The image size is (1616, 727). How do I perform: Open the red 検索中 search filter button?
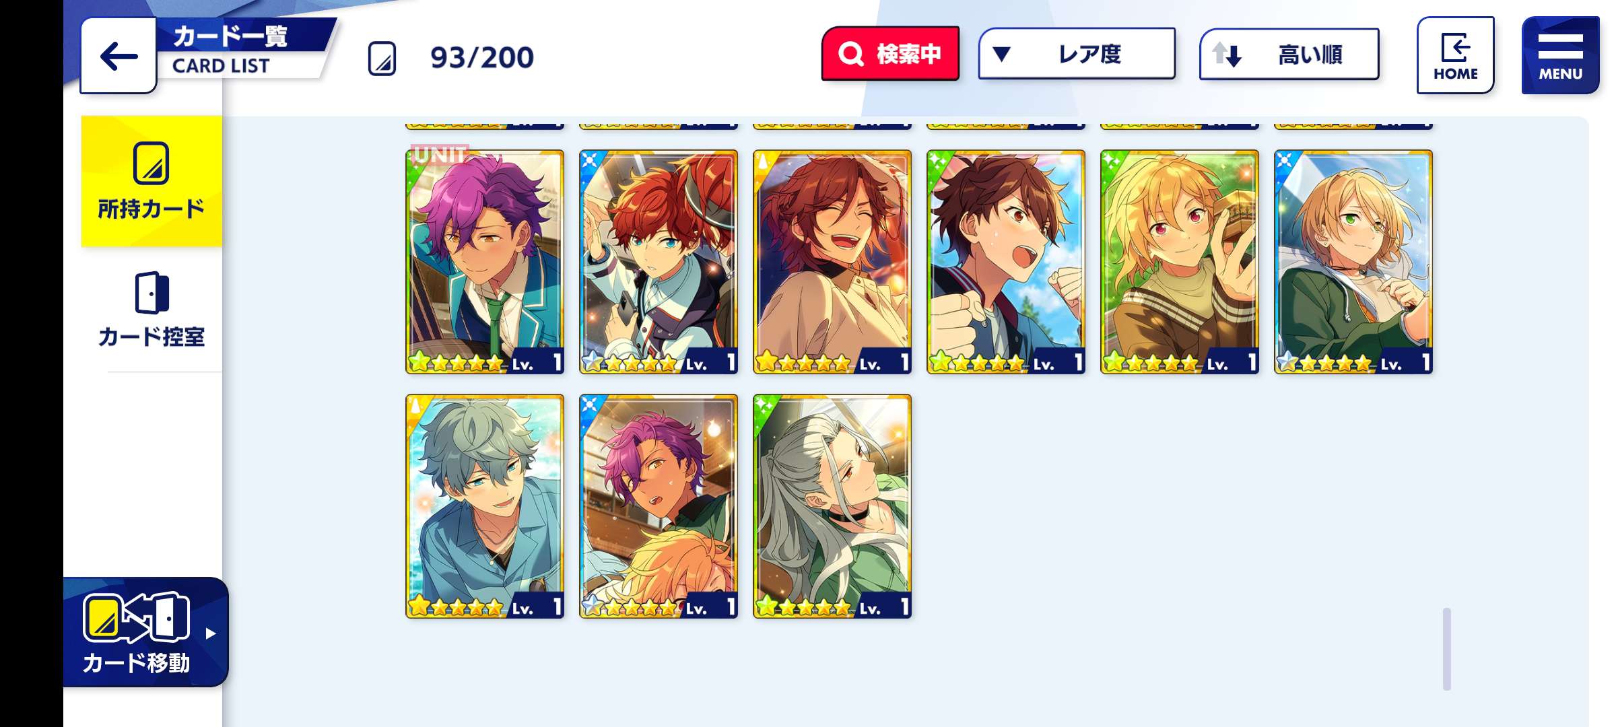tap(890, 54)
